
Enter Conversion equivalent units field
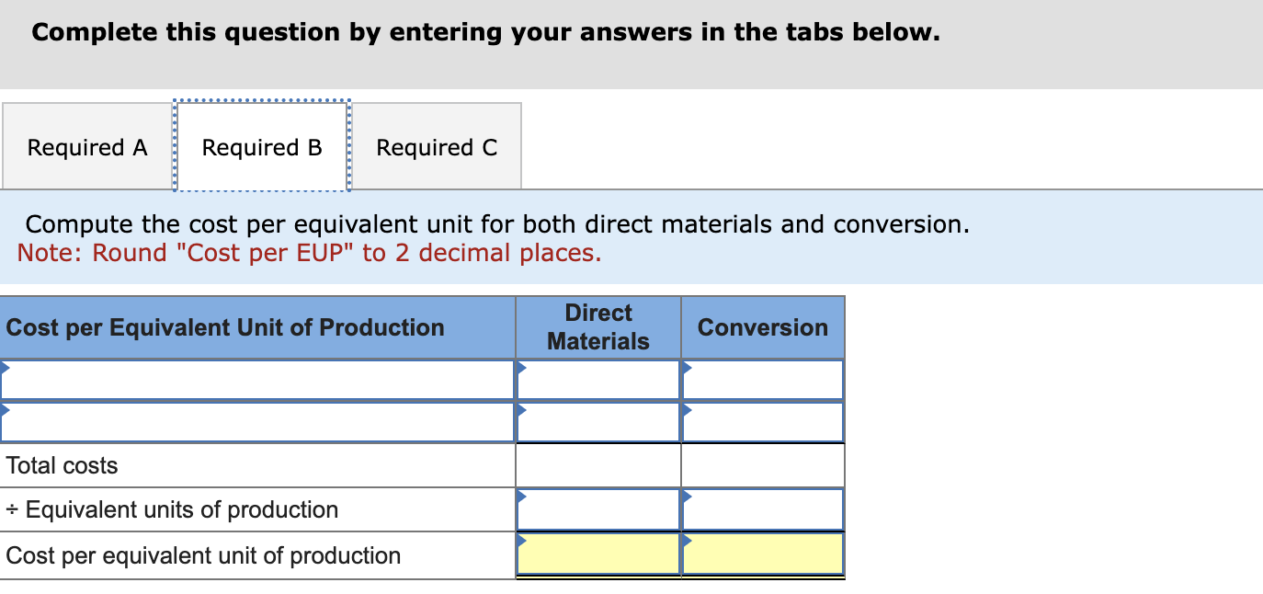click(763, 509)
